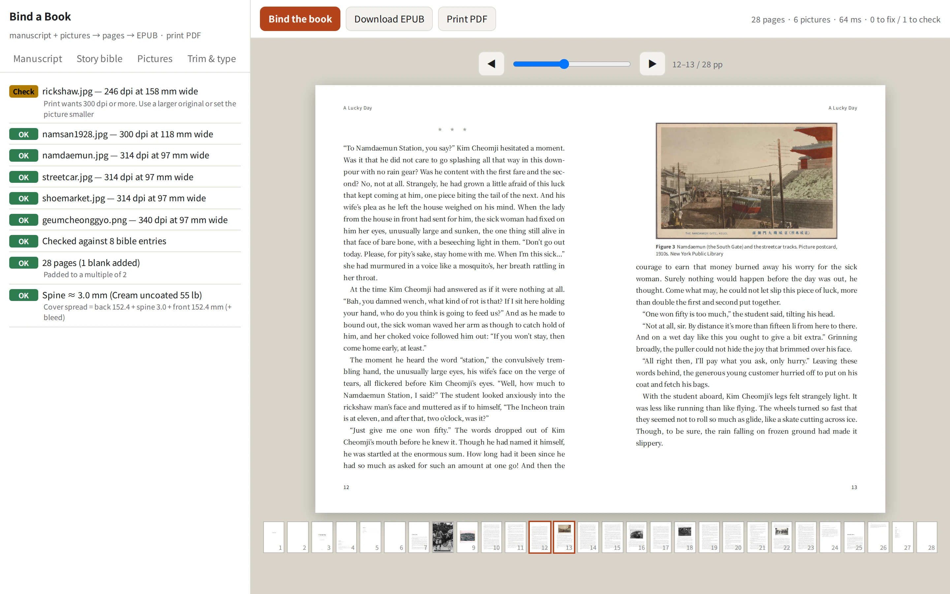
Task: Click the OK badge beside geumcheonggyo.png
Action: click(x=23, y=220)
